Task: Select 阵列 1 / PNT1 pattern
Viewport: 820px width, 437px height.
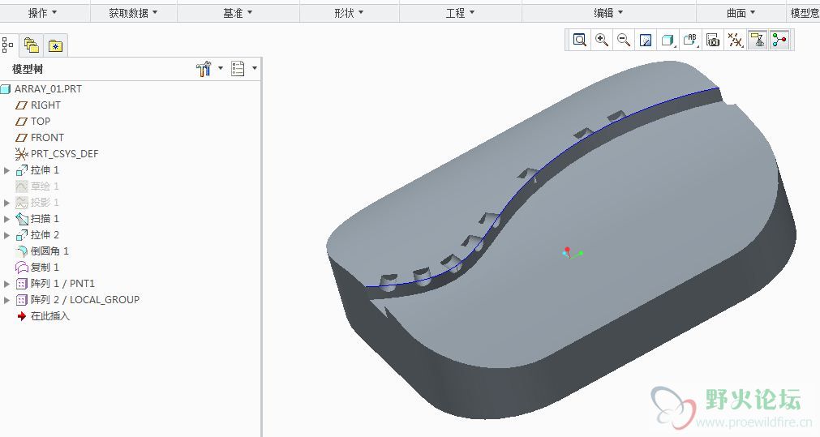Action: pyautogui.click(x=62, y=283)
